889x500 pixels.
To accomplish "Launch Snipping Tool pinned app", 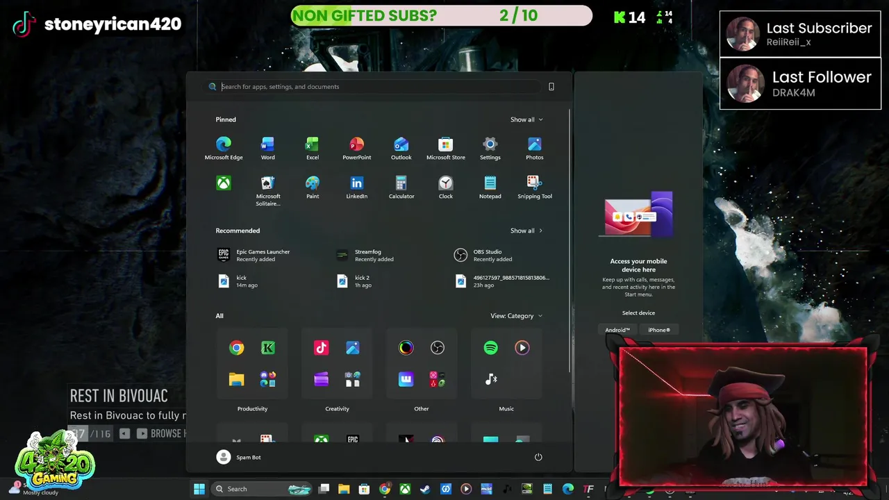I will pyautogui.click(x=535, y=187).
